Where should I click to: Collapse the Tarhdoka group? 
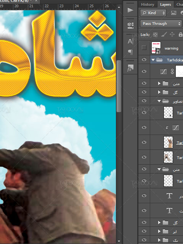[153, 60]
